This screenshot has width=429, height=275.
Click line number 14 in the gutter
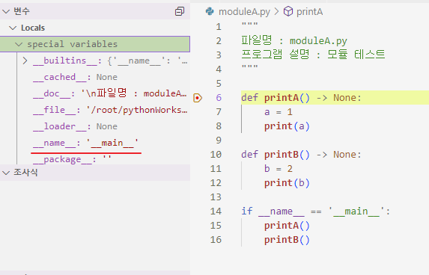click(x=216, y=211)
